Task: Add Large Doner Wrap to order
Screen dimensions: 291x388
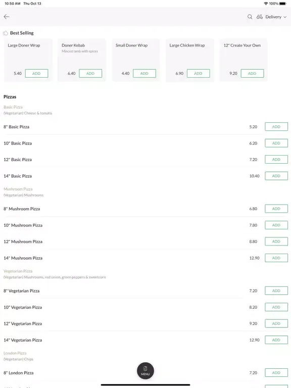Action: (36, 73)
